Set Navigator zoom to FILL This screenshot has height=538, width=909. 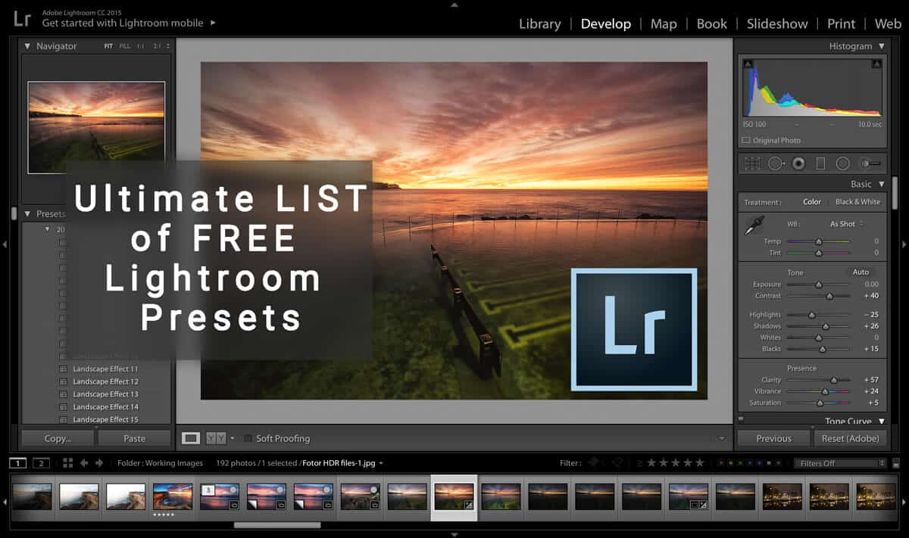click(125, 46)
